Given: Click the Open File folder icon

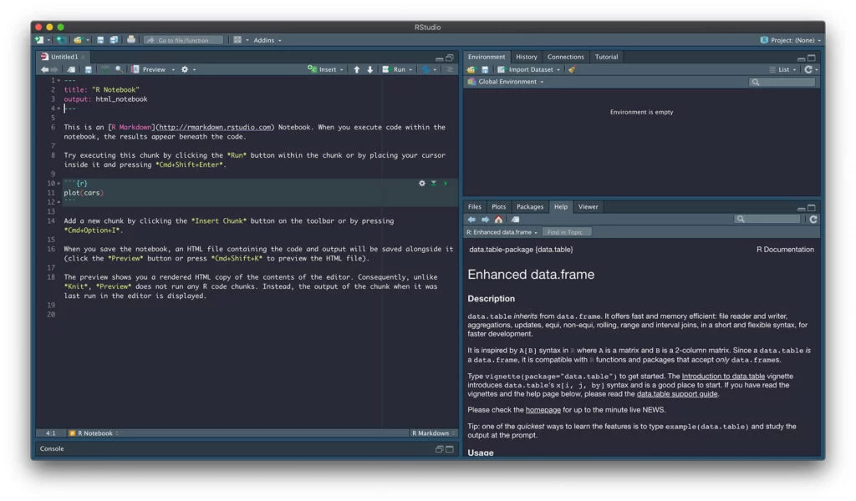Looking at the screenshot, I should (78, 40).
